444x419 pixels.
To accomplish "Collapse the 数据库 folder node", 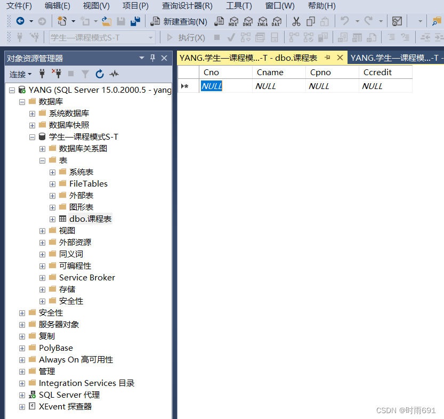I will (x=22, y=102).
